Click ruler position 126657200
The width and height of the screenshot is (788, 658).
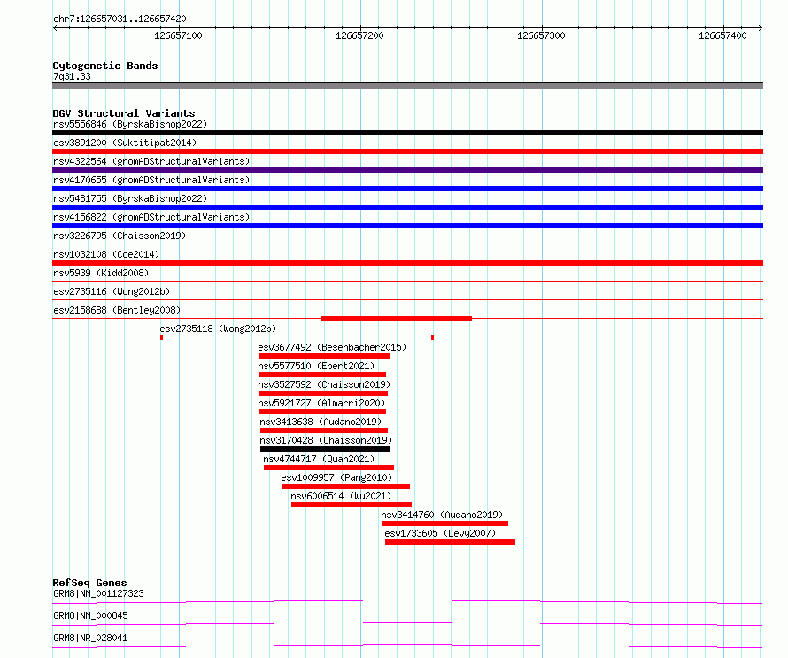(359, 35)
